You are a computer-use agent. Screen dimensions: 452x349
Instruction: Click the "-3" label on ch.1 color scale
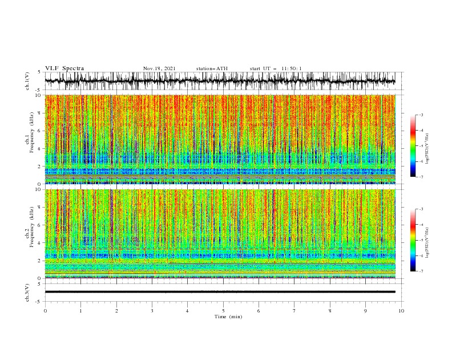pyautogui.click(x=421, y=115)
